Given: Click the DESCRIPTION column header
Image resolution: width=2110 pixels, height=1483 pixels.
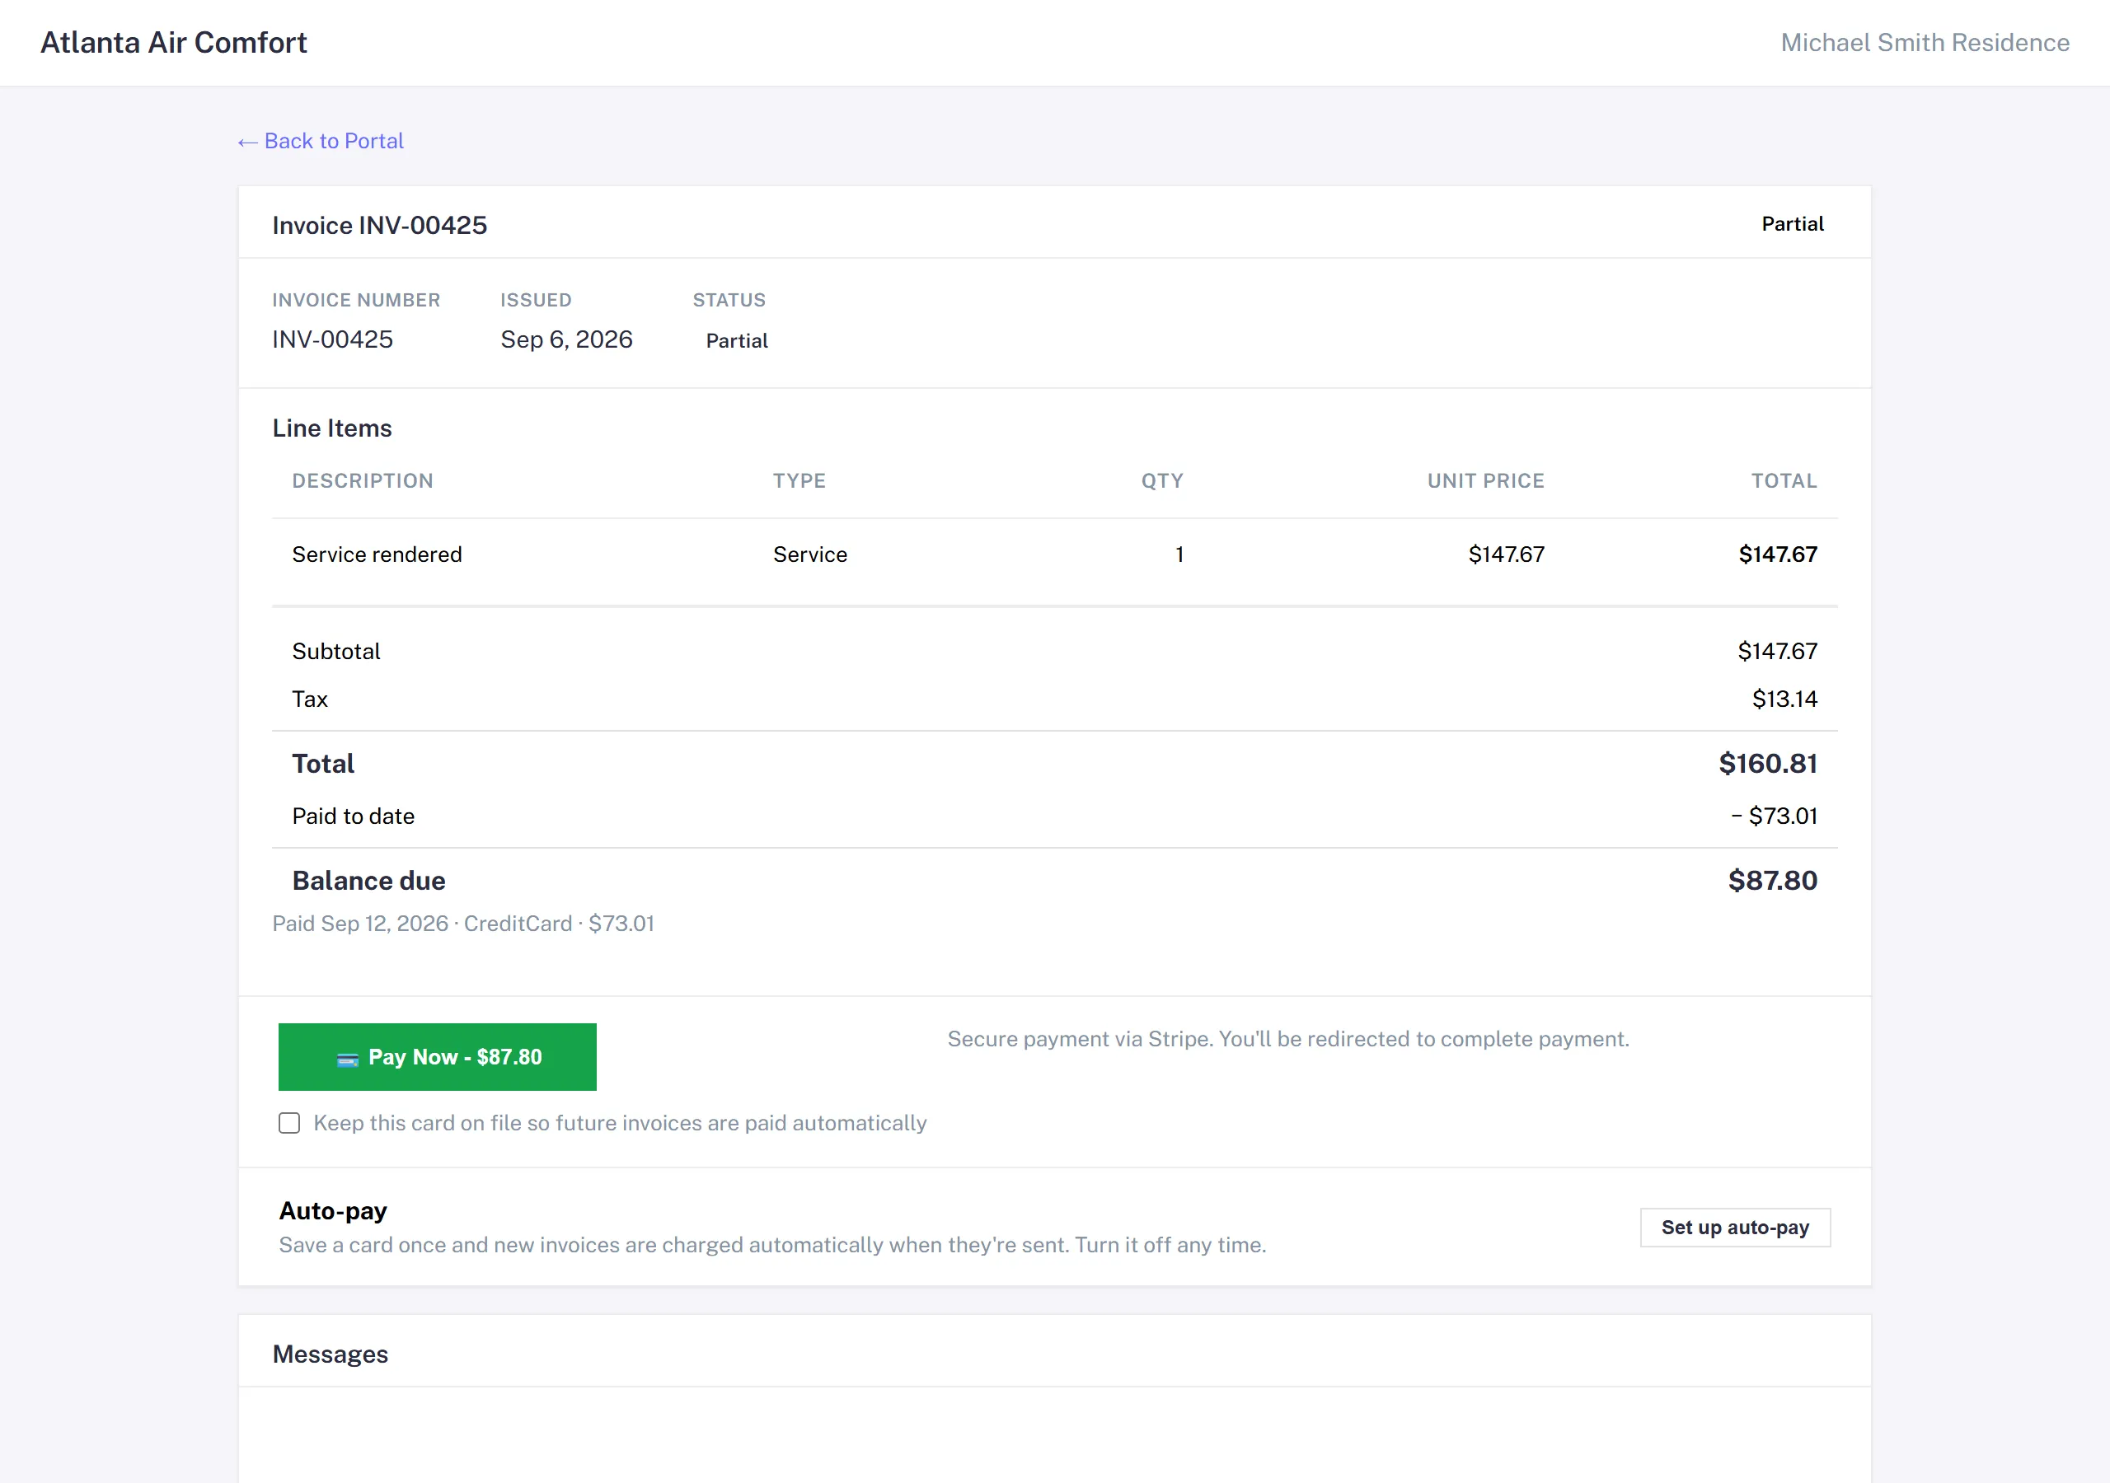Looking at the screenshot, I should tap(362, 480).
